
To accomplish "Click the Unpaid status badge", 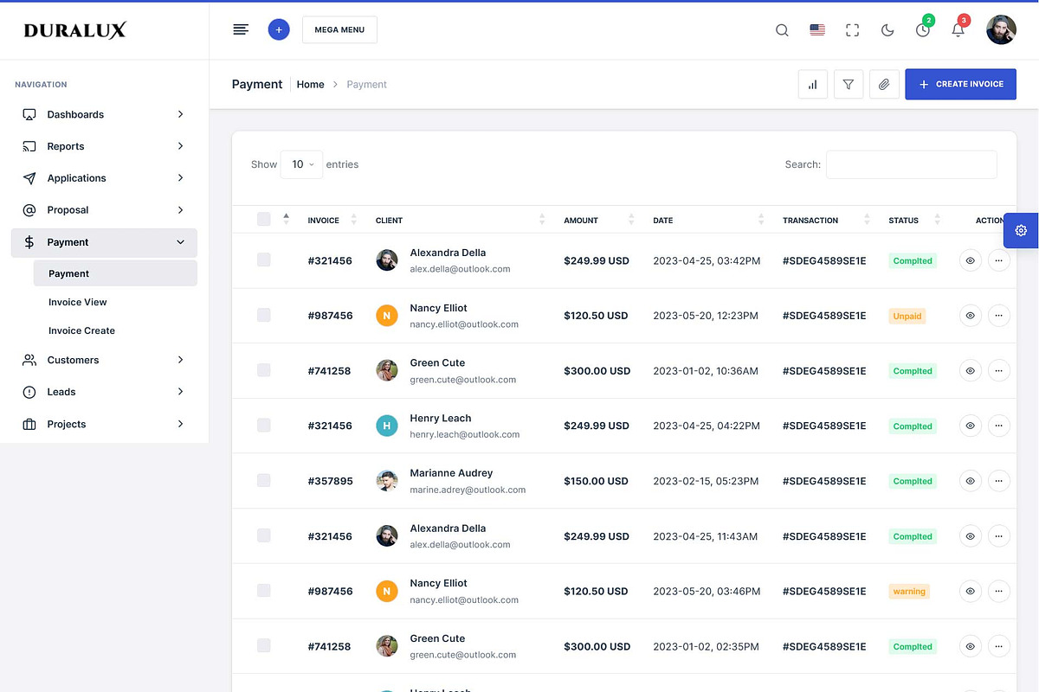I will [907, 316].
